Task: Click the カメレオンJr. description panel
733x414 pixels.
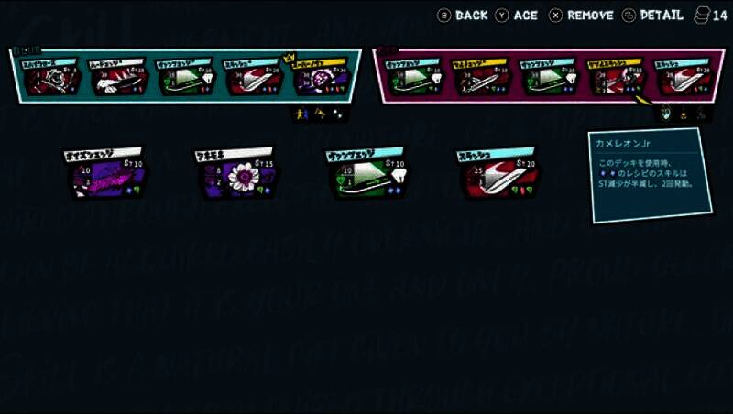Action: (x=651, y=176)
